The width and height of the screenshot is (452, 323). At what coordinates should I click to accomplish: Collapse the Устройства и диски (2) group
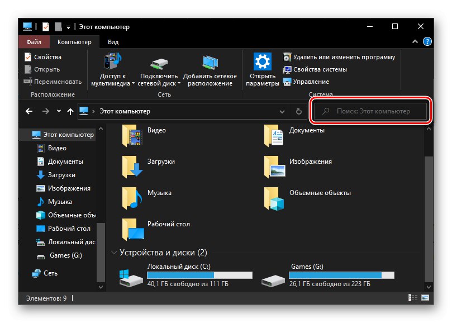tap(114, 253)
